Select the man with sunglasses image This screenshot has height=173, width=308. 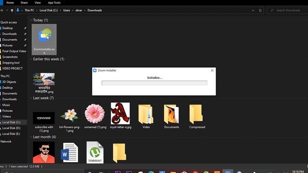(44, 152)
